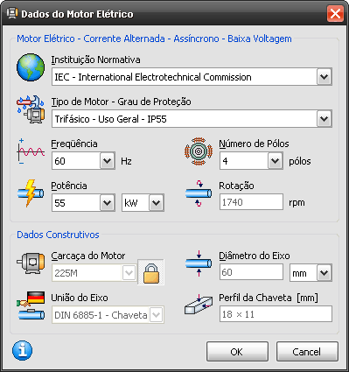Open the 225M Carcaça do Motor dropdown
Image resolution: width=349 pixels, height=372 pixels.
[129, 273]
